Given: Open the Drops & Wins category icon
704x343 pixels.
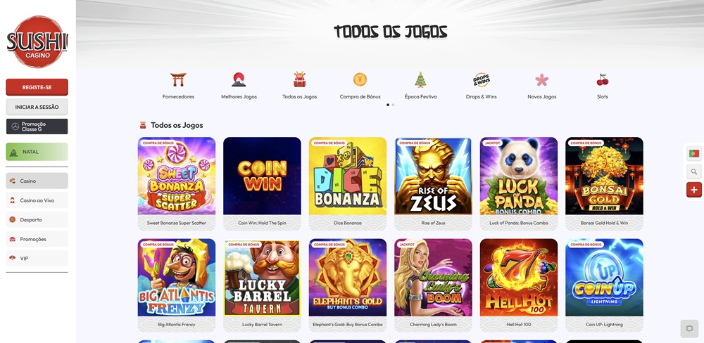Looking at the screenshot, I should (482, 80).
